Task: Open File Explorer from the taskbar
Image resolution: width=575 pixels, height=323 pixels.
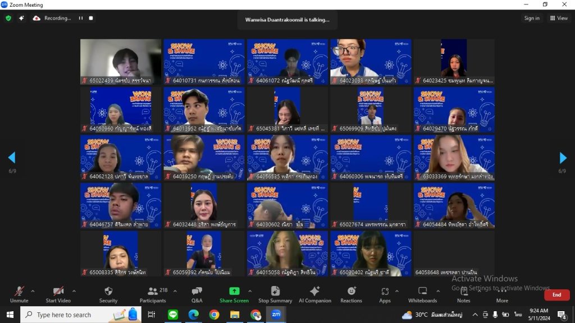Action: pyautogui.click(x=235, y=315)
